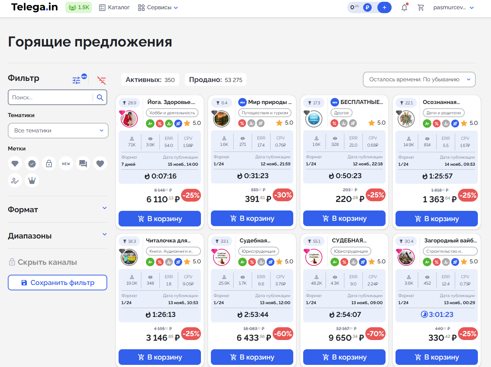Click the search magnifier icon

(100, 98)
